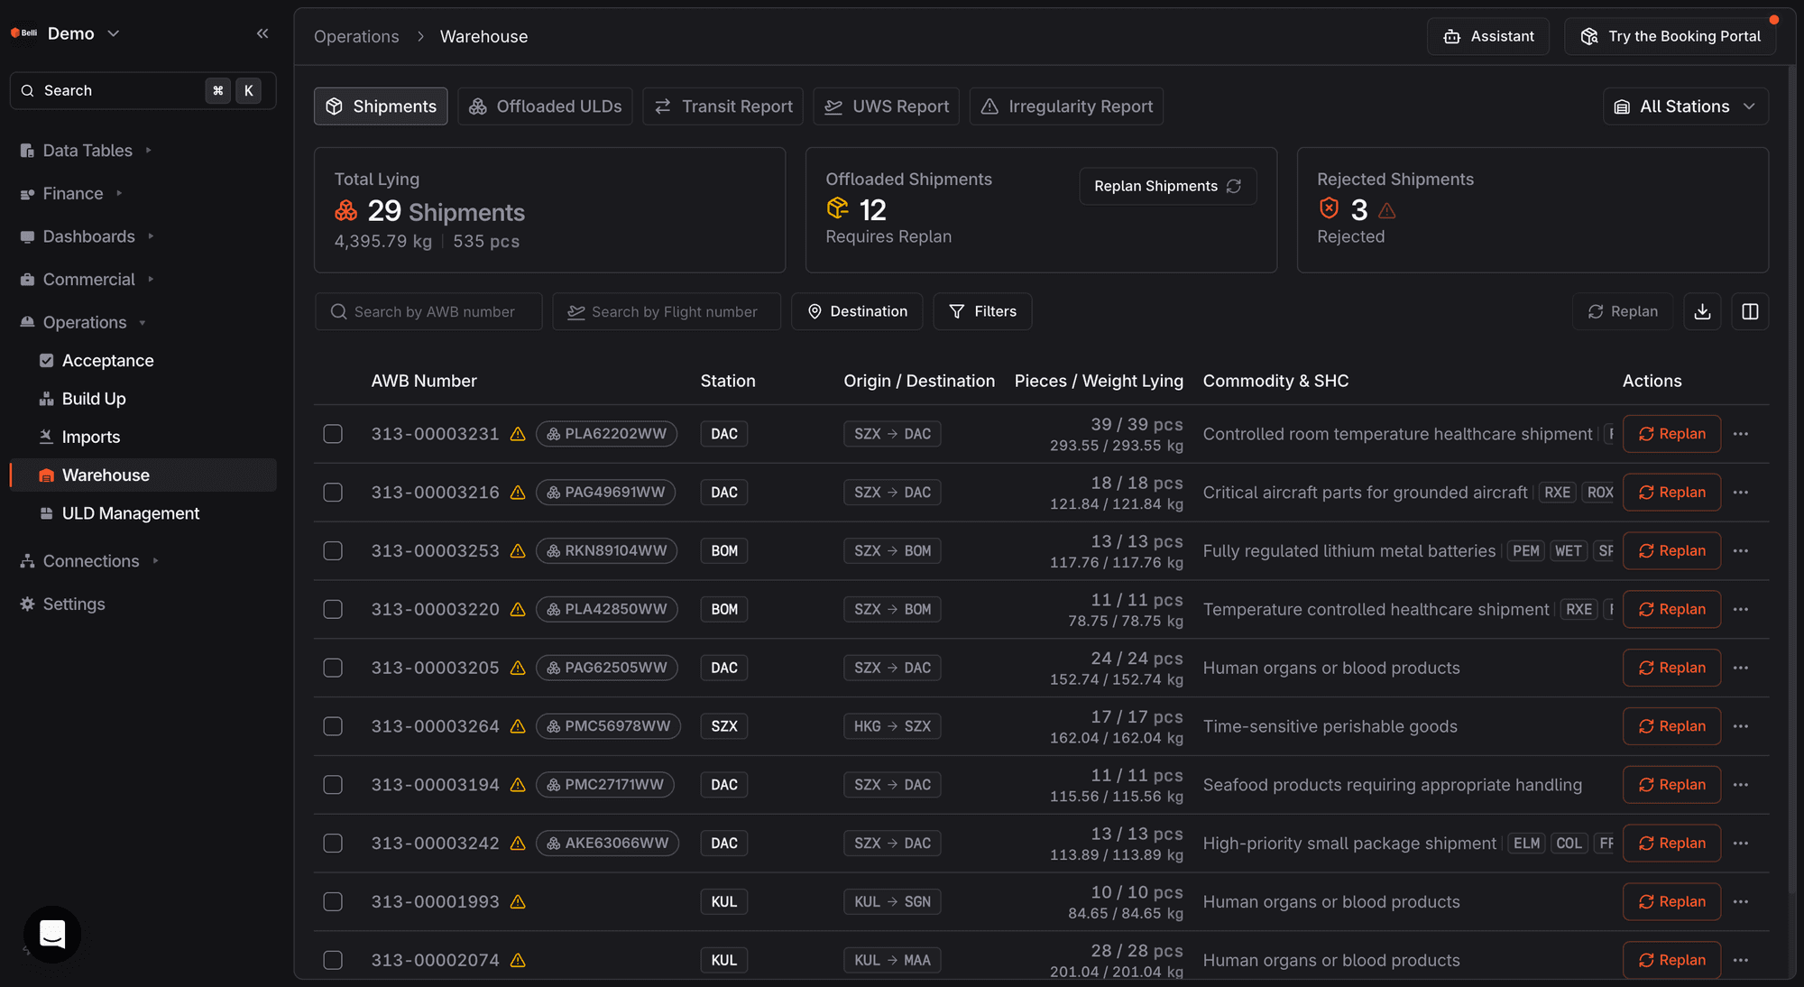Click ULD tag PLA62202WW

pos(606,434)
